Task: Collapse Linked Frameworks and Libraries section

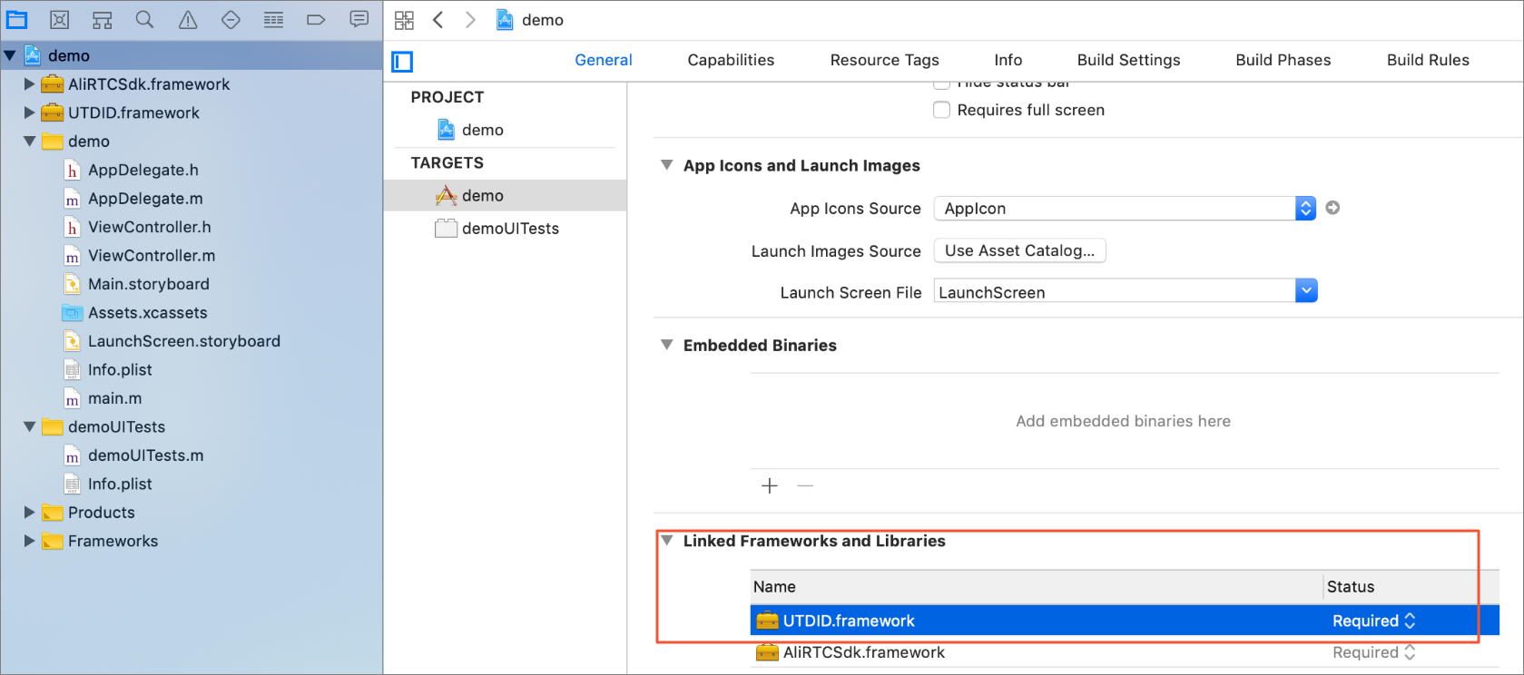Action: (x=667, y=541)
